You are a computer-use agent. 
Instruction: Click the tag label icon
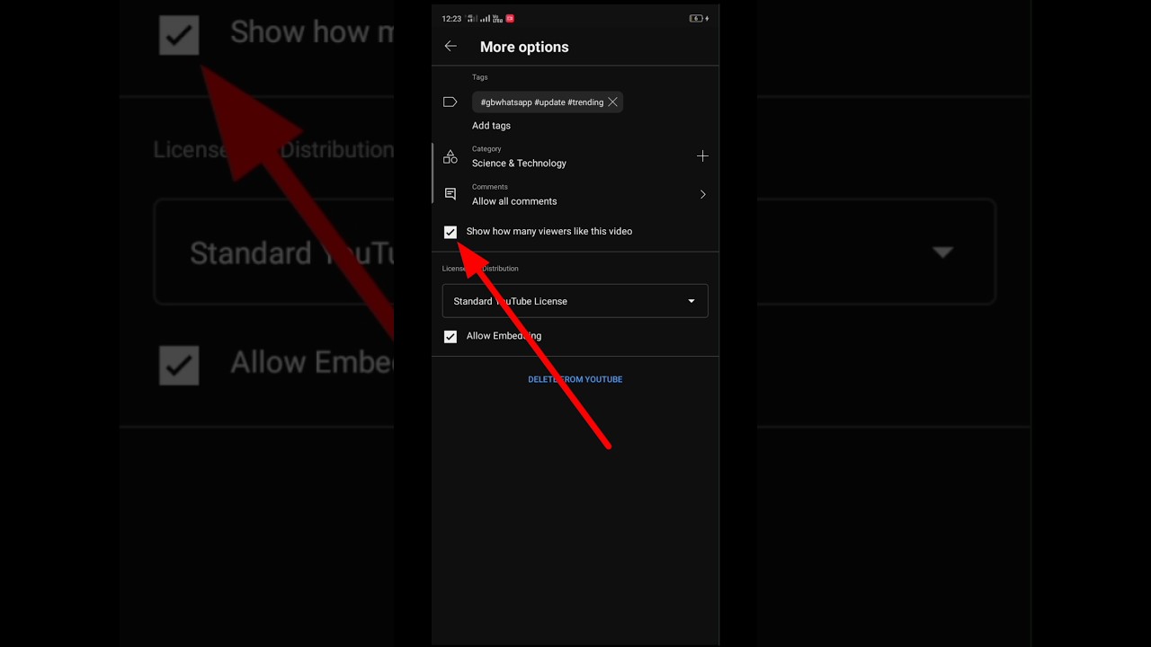(x=451, y=102)
